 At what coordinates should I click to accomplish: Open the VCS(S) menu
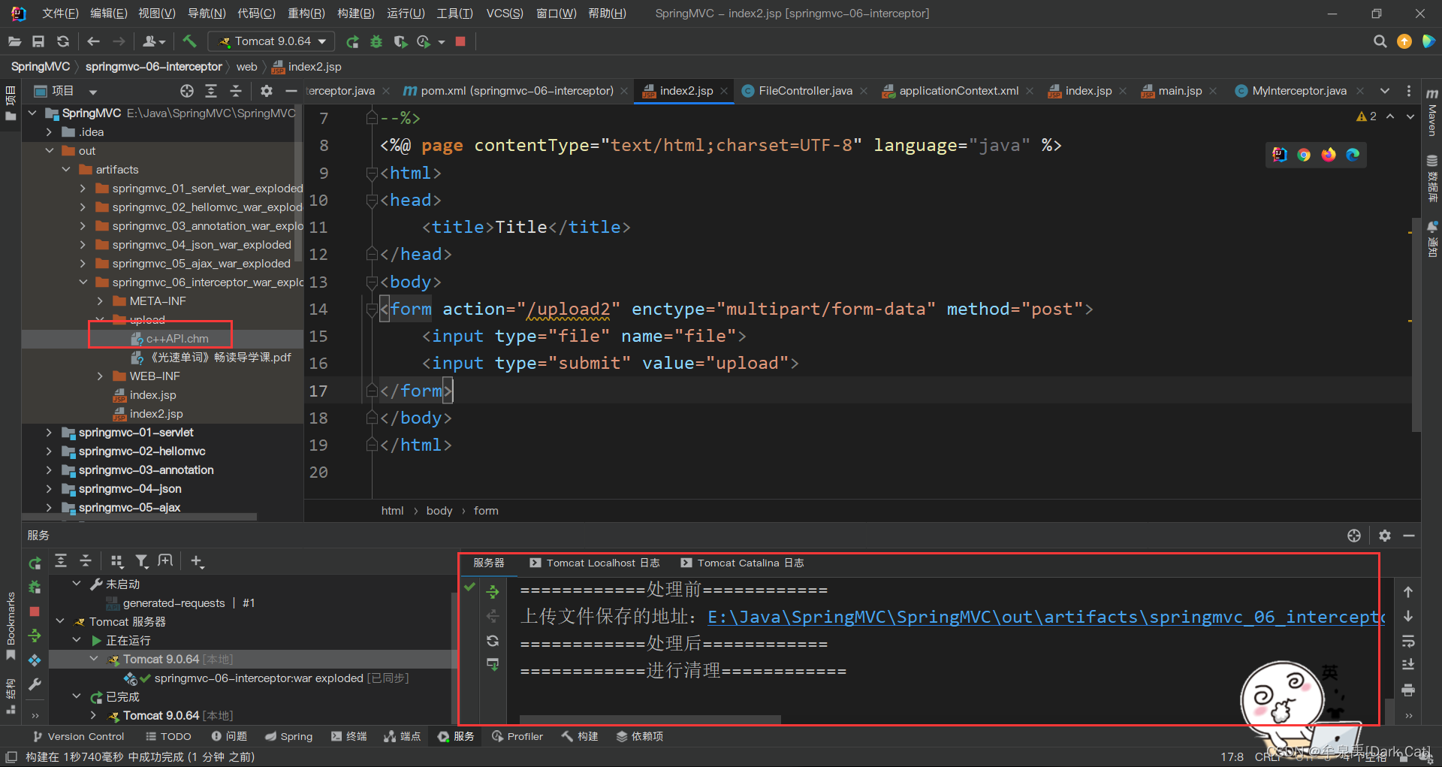(505, 14)
